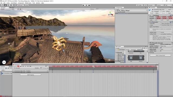Go to last keyframe in Animation window
This screenshot has width=173, height=97.
[30, 66]
